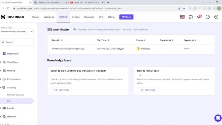Click the sidebar search magnifier icon
222x125 pixels.
point(3,42)
